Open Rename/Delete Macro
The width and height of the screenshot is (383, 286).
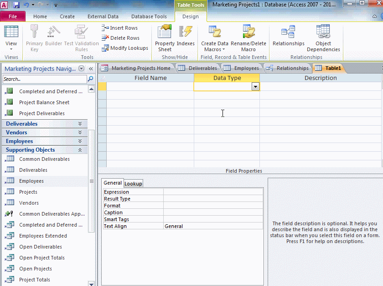(248, 38)
